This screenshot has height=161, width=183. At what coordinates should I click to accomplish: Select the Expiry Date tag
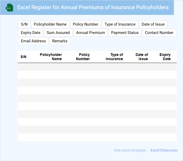(31, 33)
